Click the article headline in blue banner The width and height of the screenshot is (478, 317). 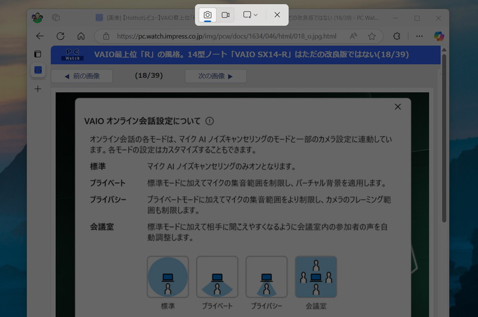click(x=251, y=54)
